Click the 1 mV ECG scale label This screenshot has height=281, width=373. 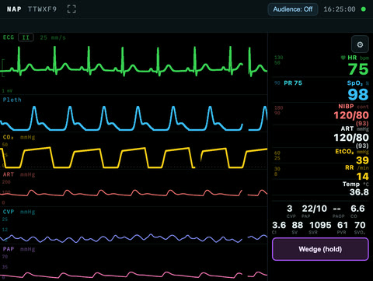(x=7, y=91)
